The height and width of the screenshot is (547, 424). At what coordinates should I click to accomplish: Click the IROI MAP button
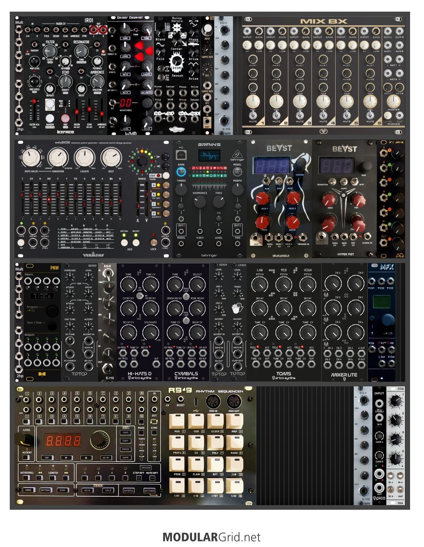pyautogui.click(x=66, y=118)
